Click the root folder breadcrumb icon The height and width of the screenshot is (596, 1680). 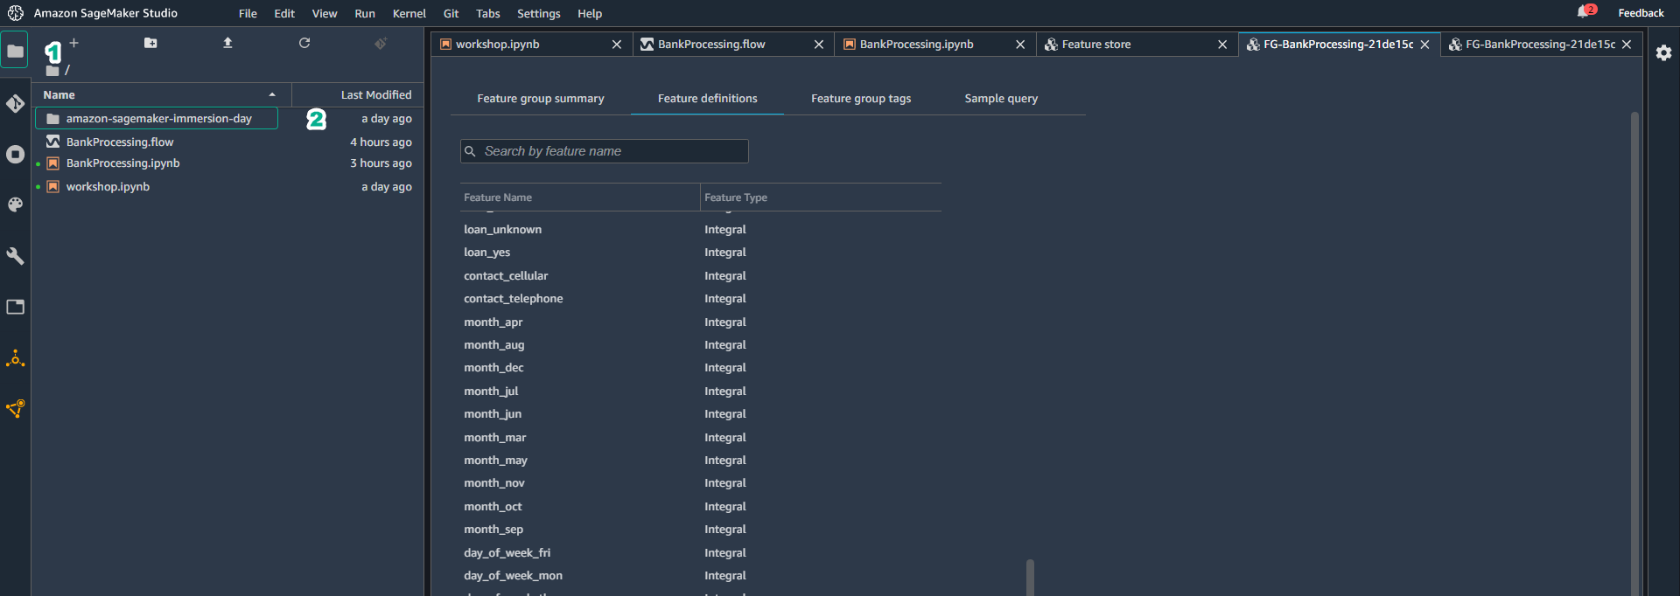pos(52,71)
